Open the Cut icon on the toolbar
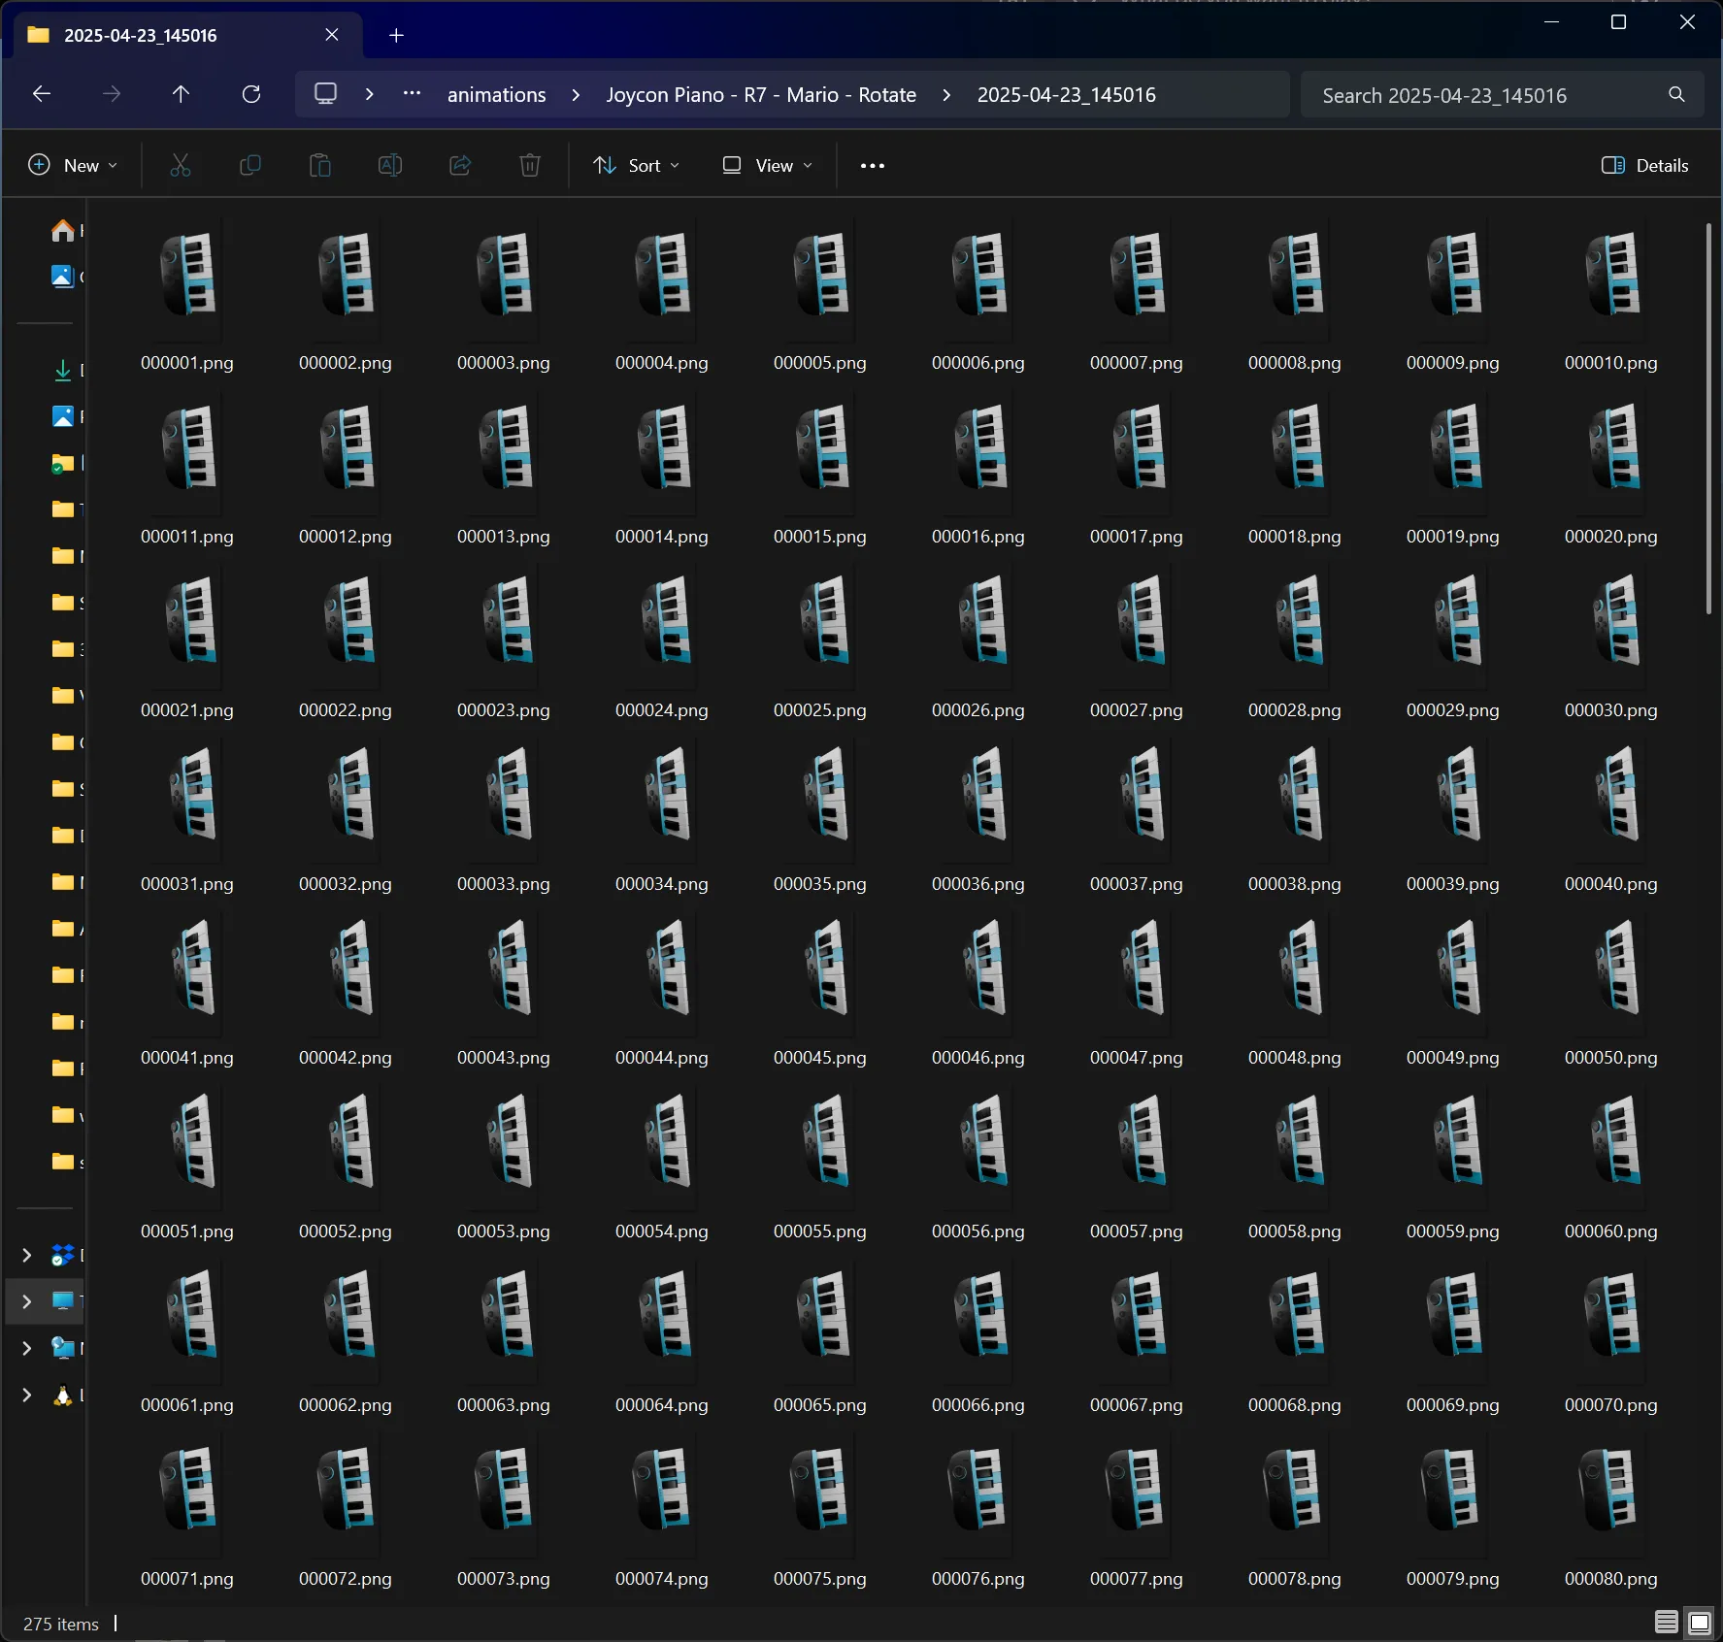 click(x=181, y=165)
